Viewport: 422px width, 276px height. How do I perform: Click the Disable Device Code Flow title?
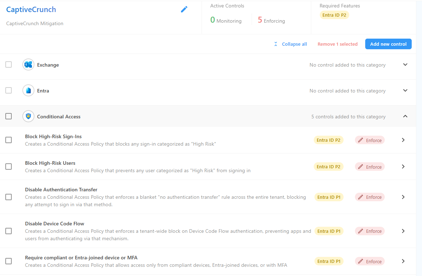point(55,224)
